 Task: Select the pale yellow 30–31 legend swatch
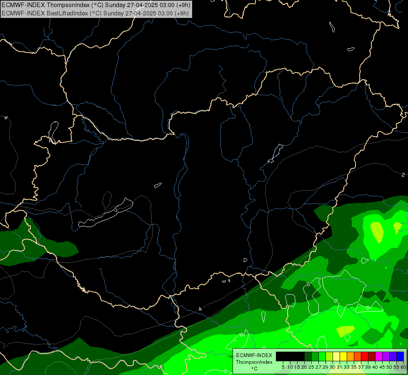336,356
